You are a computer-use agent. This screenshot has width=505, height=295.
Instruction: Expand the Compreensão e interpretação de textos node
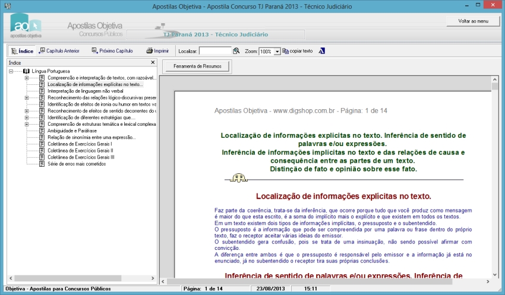(27, 78)
